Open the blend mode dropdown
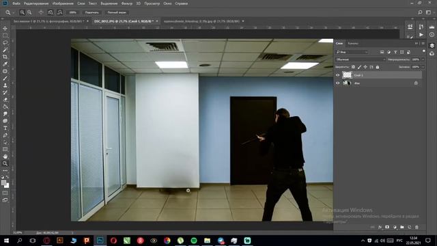437x246 pixels. tap(361, 59)
